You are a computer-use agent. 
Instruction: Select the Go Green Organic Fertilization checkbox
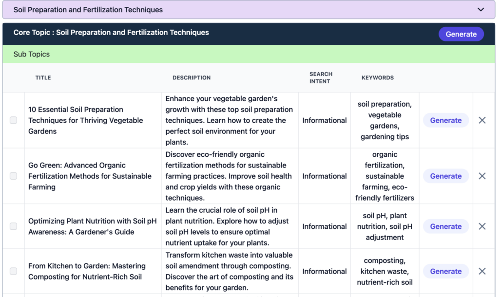[14, 176]
